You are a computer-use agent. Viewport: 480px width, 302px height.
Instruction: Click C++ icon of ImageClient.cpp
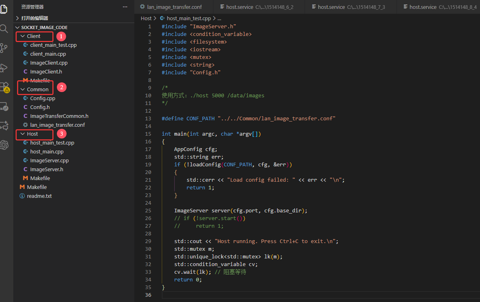click(x=25, y=63)
